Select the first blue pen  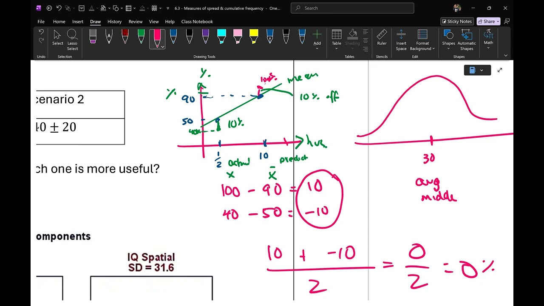pyautogui.click(x=173, y=37)
